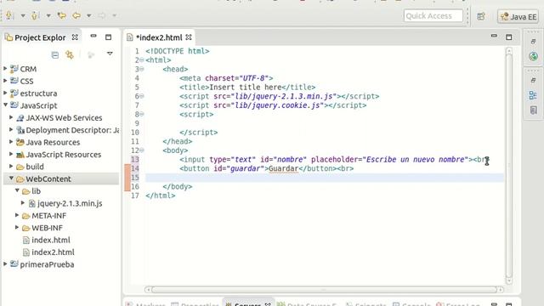Collapse the WebContent folder
Image resolution: width=544 pixels, height=306 pixels.
pyautogui.click(x=11, y=178)
